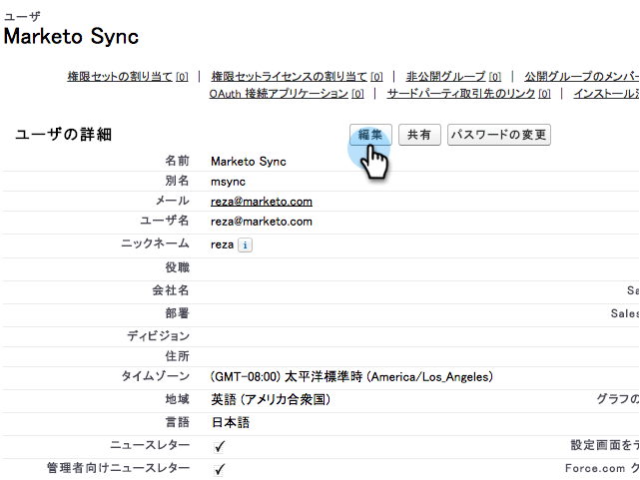Click the 役職 field label
The height and width of the screenshot is (480, 640).
point(177,267)
